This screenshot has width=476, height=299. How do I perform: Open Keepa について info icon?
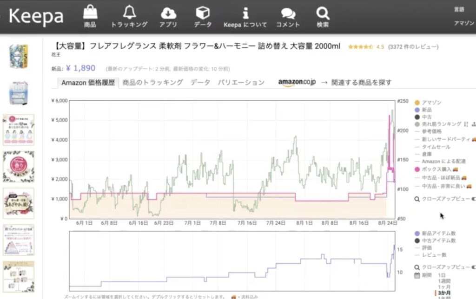[245, 13]
